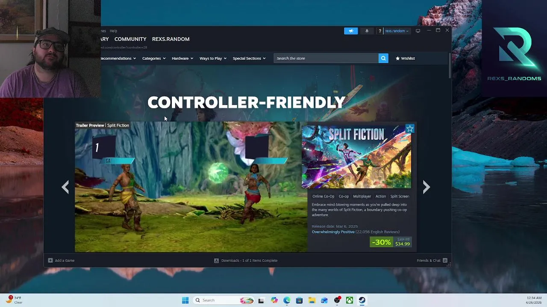This screenshot has height=307, width=547.
Task: Open Outlook from the taskbar
Action: pos(324,300)
